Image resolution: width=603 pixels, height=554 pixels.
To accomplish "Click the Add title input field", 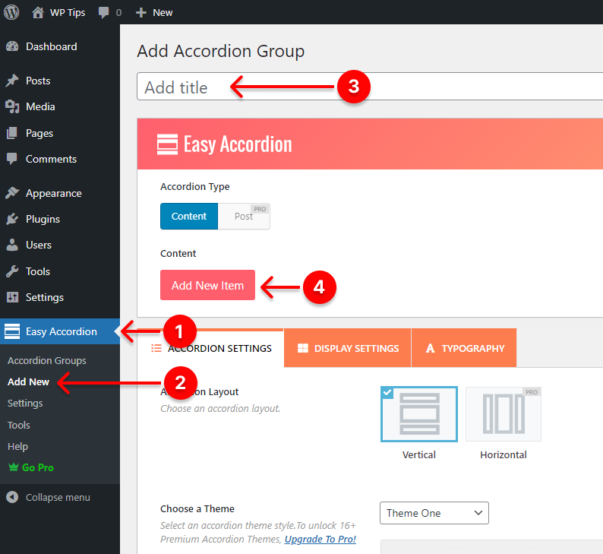I will tap(370, 87).
